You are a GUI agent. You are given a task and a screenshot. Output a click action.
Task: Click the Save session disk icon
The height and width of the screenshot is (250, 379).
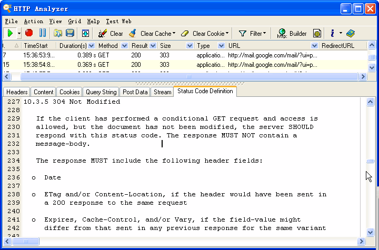click(x=69, y=33)
